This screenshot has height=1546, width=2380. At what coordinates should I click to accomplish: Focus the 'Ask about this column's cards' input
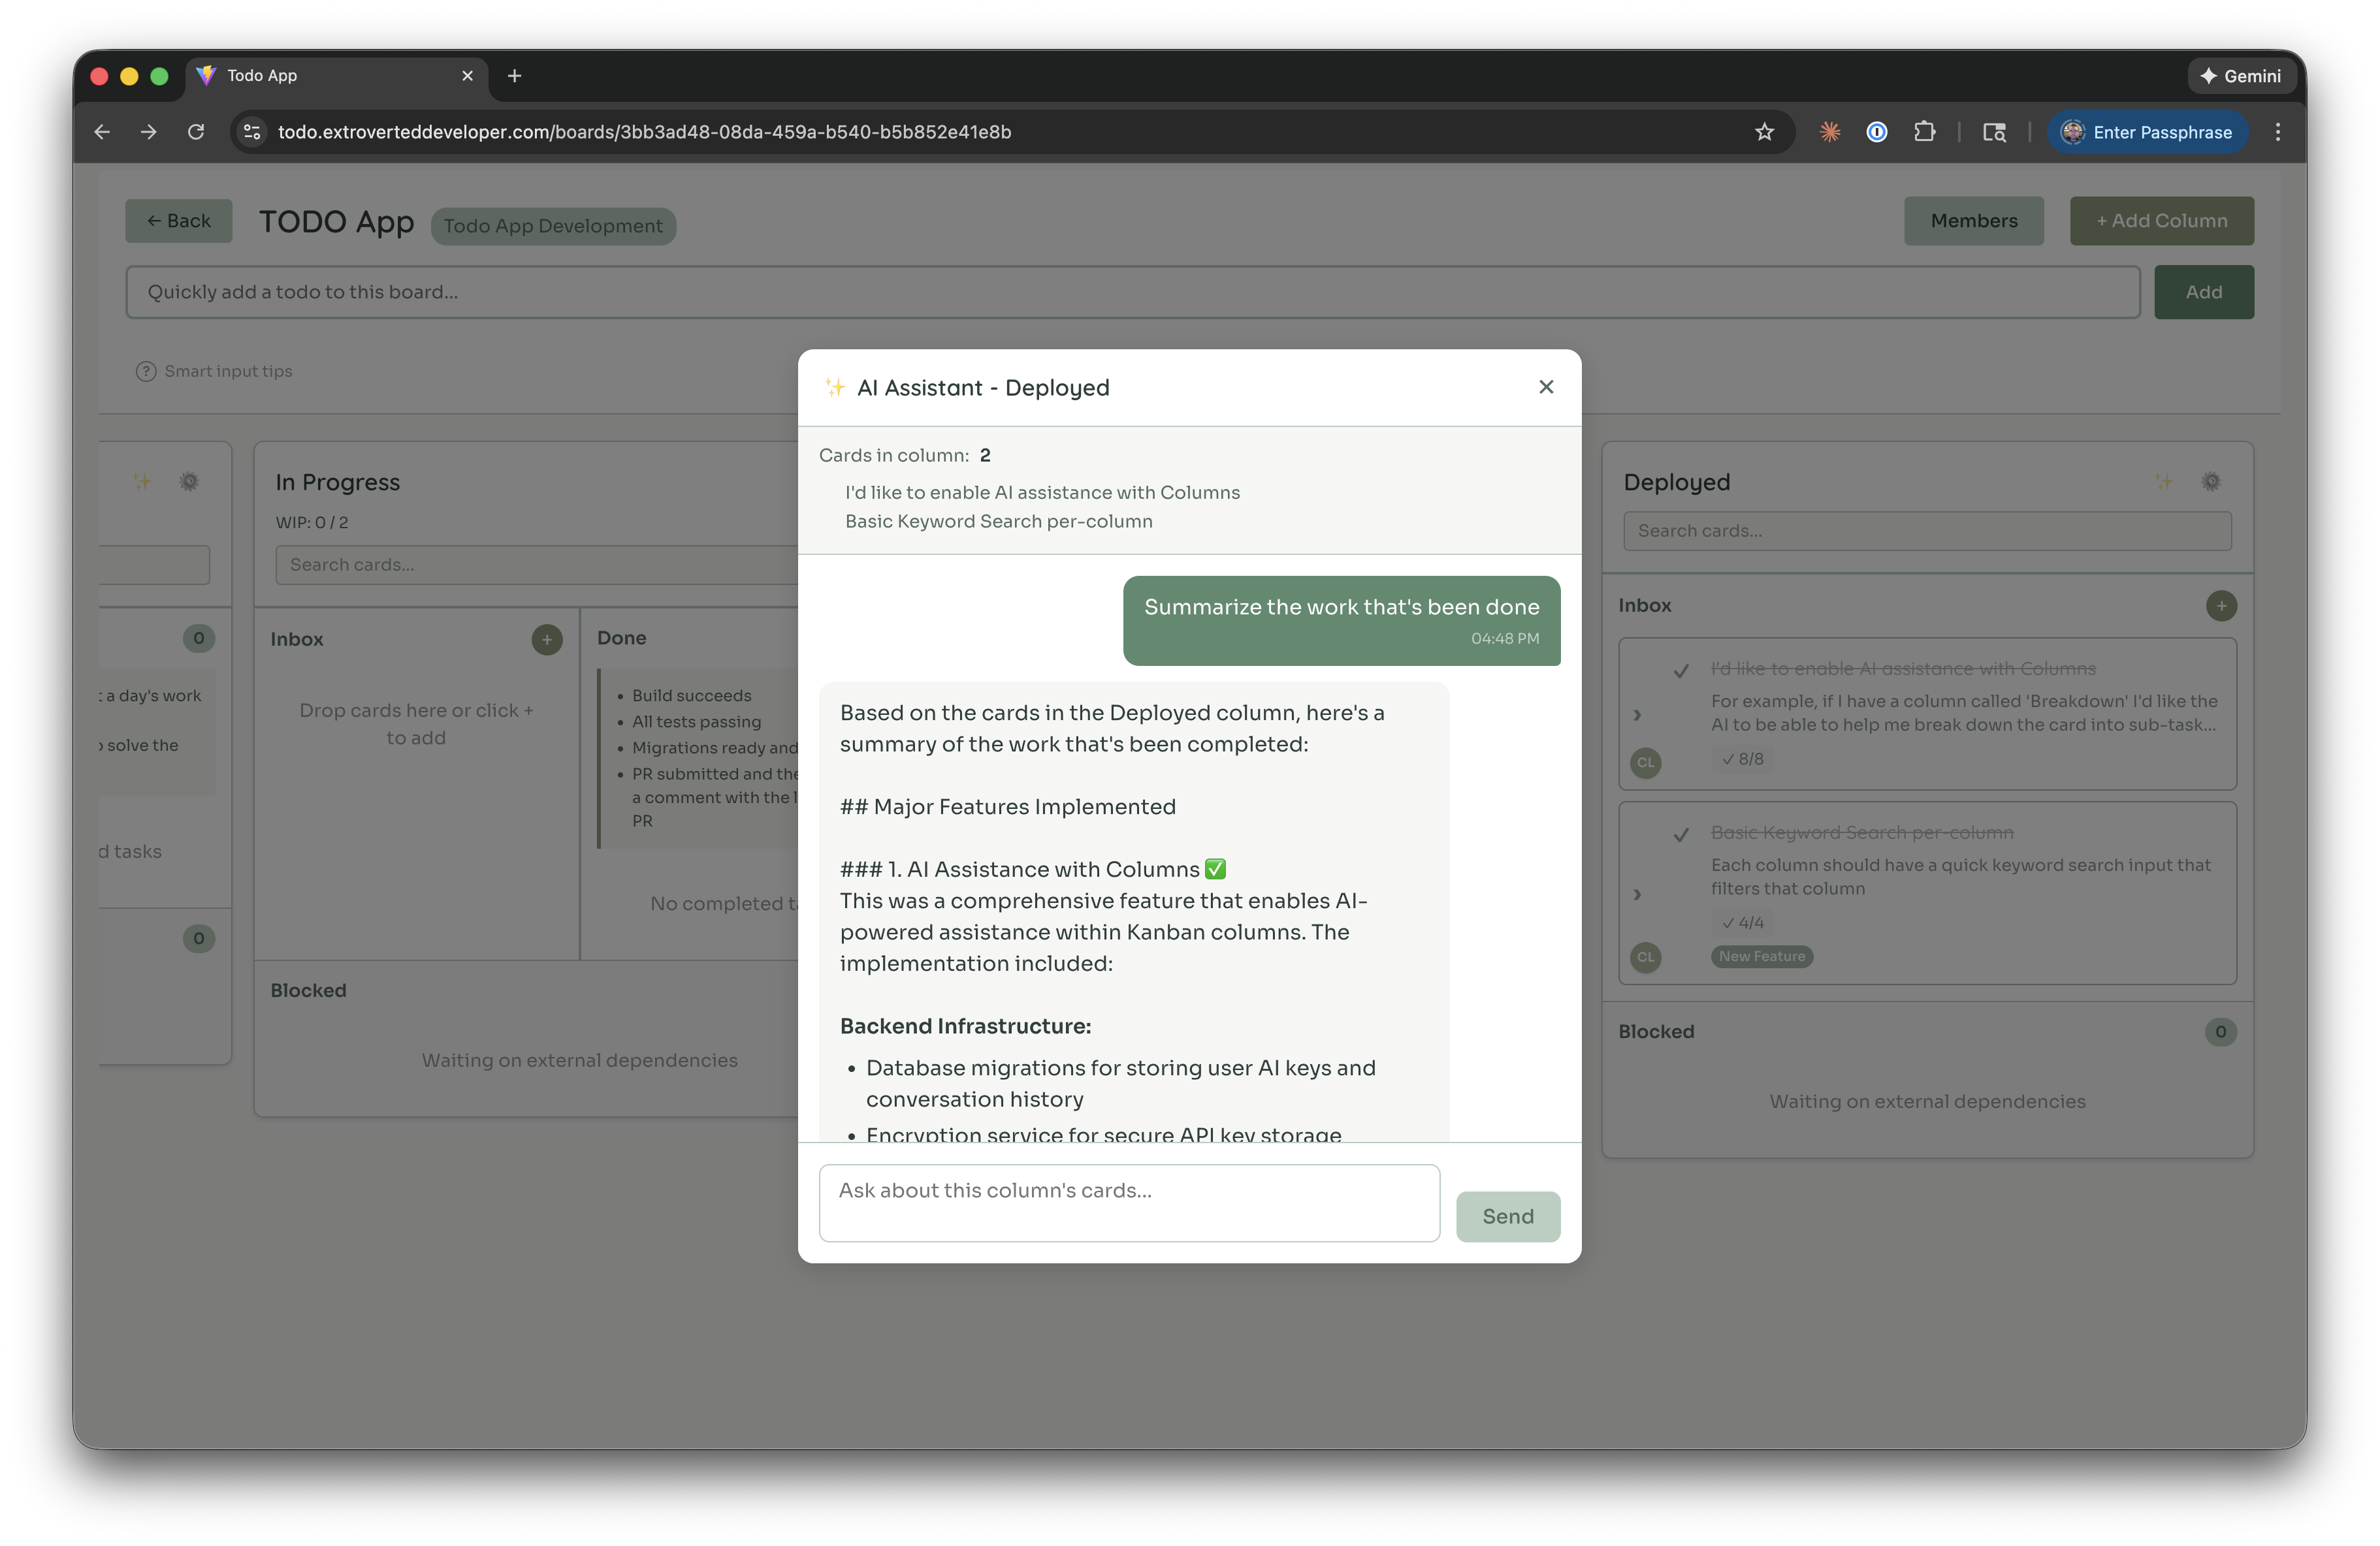point(1129,1202)
